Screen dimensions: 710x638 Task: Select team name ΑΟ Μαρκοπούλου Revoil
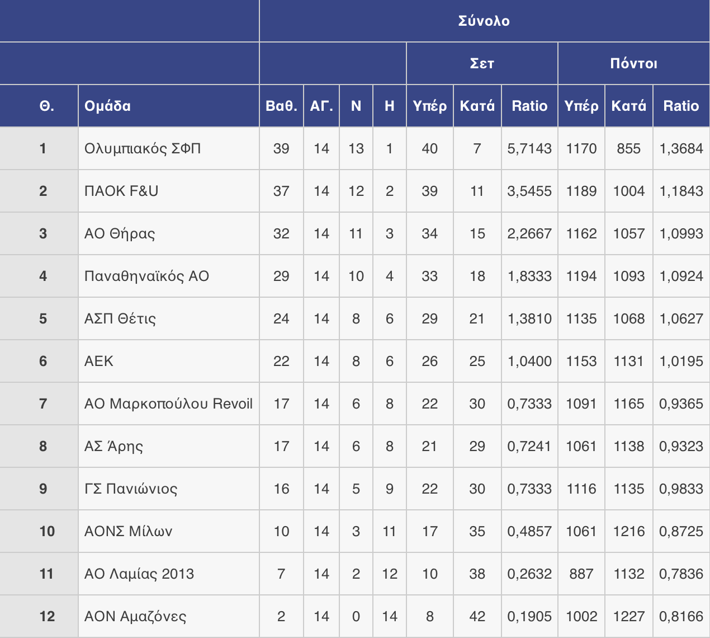click(x=168, y=404)
